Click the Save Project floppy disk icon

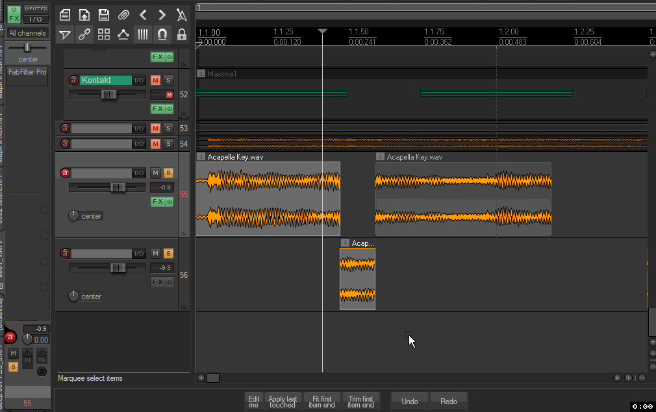[x=104, y=15]
